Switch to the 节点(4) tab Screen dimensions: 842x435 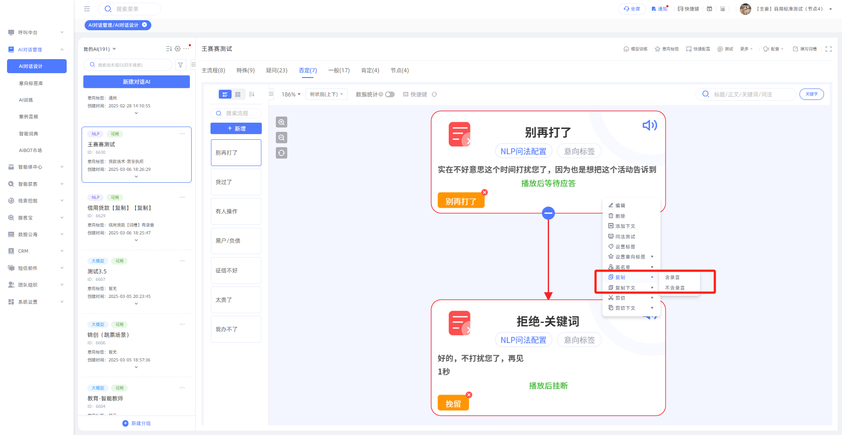coord(400,71)
